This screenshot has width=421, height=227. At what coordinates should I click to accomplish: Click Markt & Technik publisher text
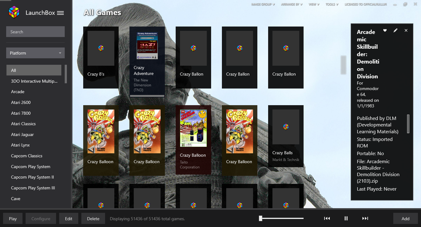tap(286, 160)
